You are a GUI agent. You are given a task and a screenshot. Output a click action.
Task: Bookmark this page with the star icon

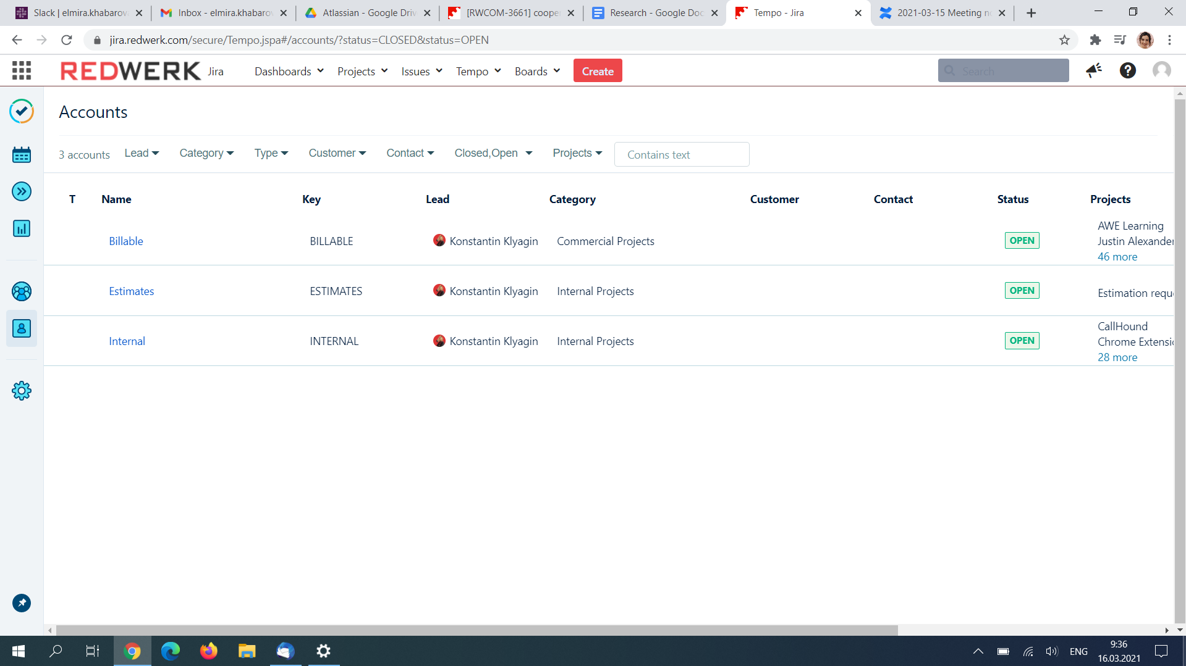pyautogui.click(x=1064, y=40)
